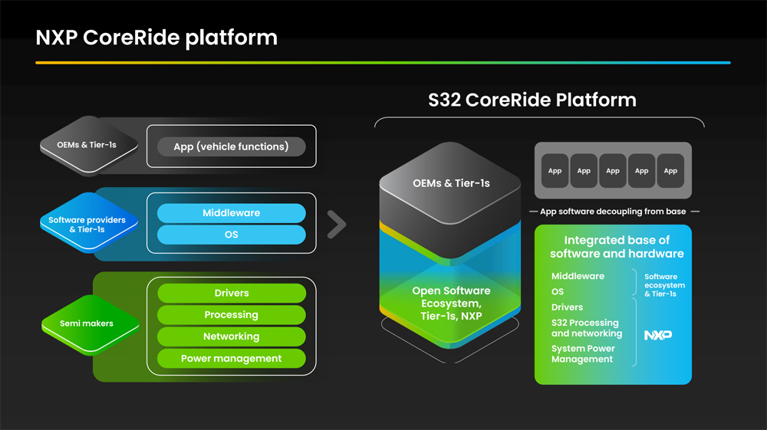
Task: Click the fourth App tile
Action: click(x=641, y=171)
